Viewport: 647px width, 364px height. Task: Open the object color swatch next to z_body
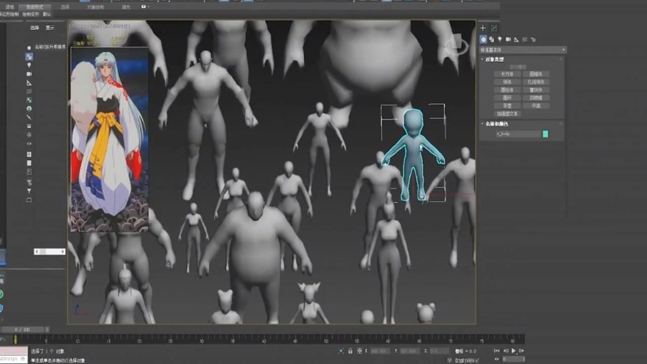(x=545, y=133)
